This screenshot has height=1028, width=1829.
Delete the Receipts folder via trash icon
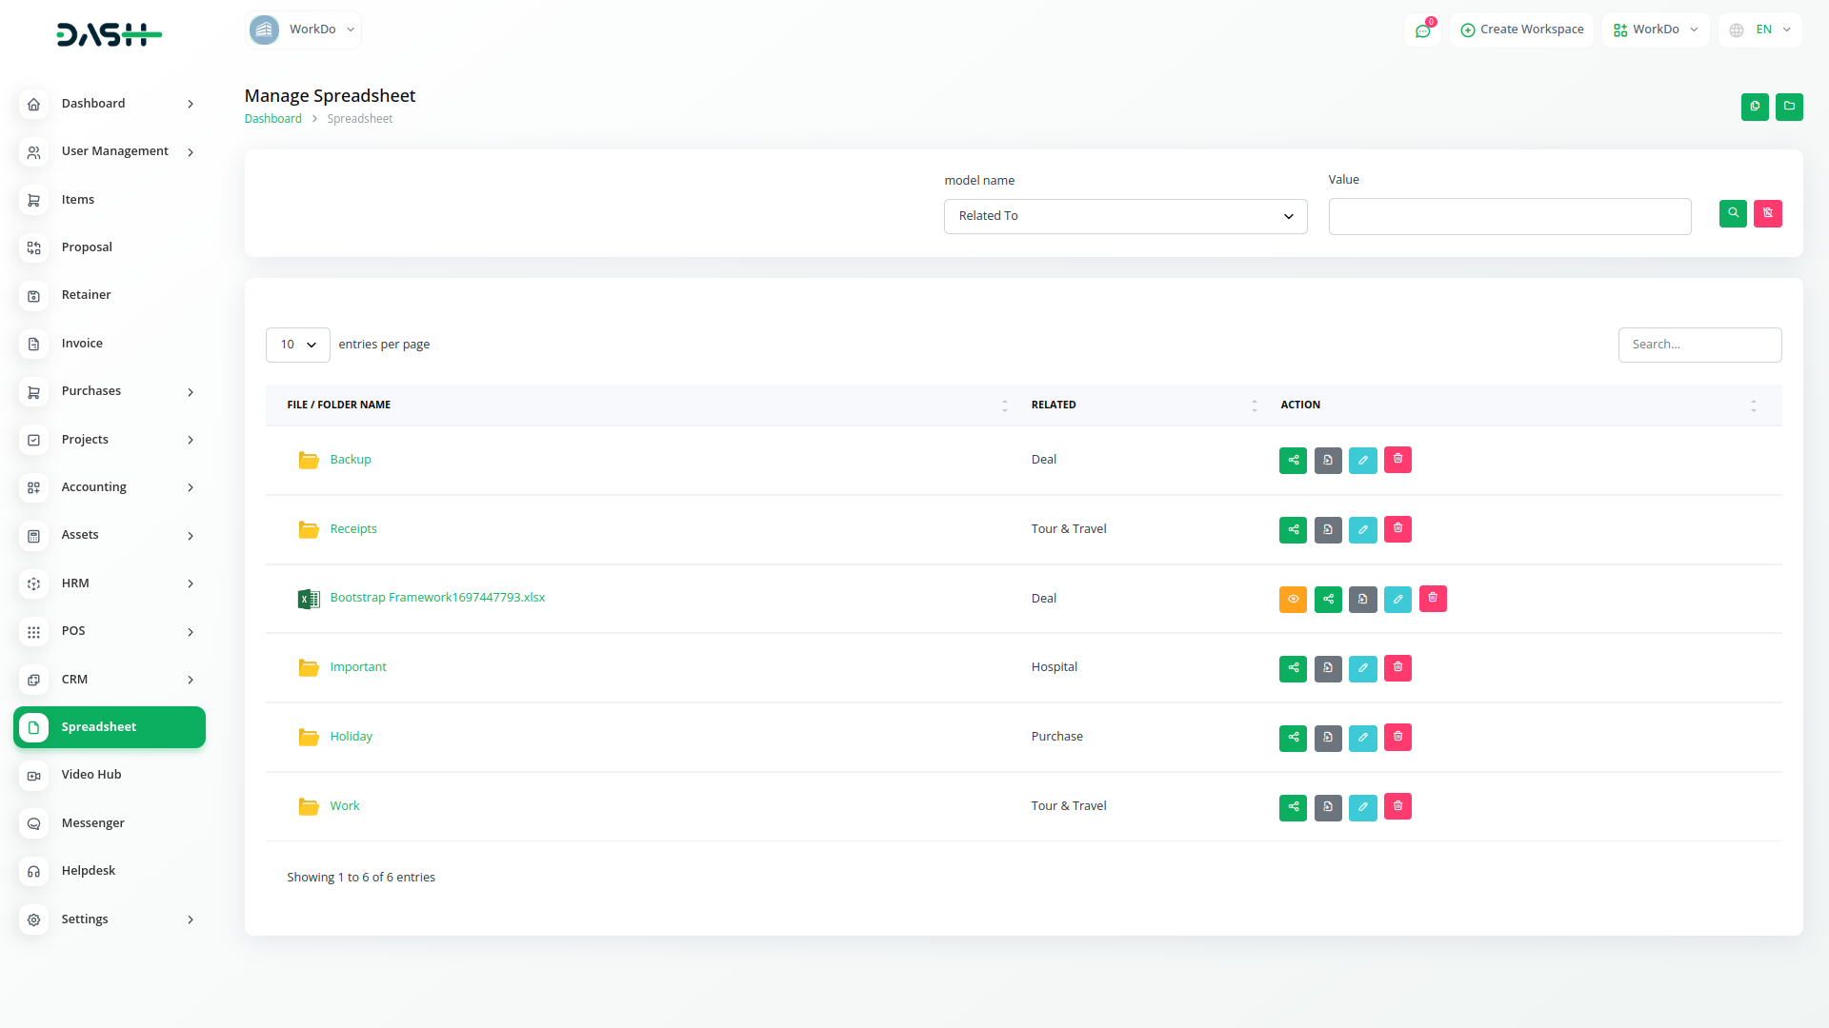pos(1397,529)
